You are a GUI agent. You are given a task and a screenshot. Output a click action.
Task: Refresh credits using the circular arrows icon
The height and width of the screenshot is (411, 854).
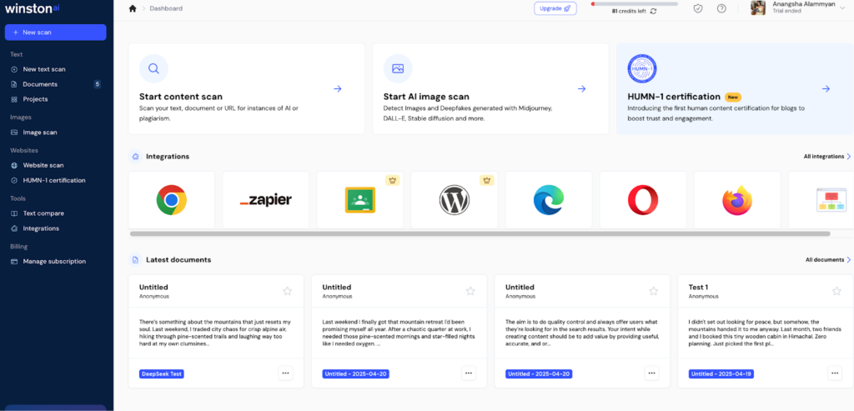point(654,11)
